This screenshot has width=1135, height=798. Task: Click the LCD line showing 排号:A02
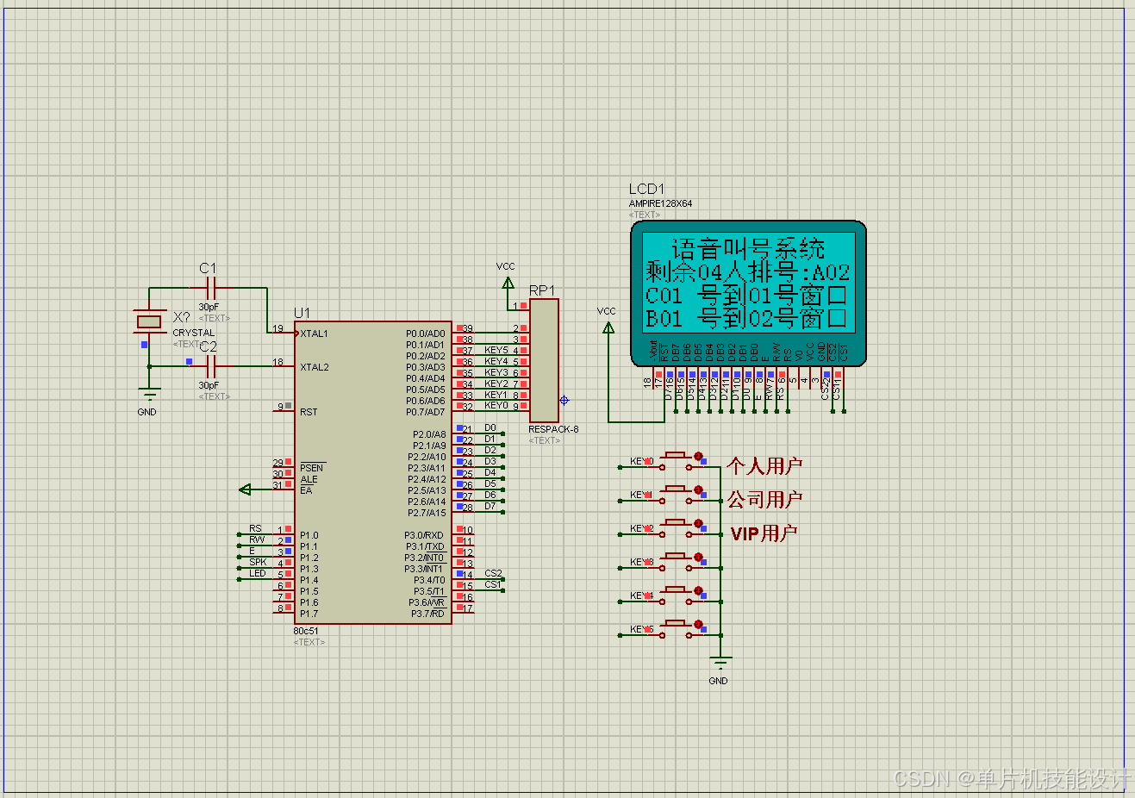click(x=748, y=272)
